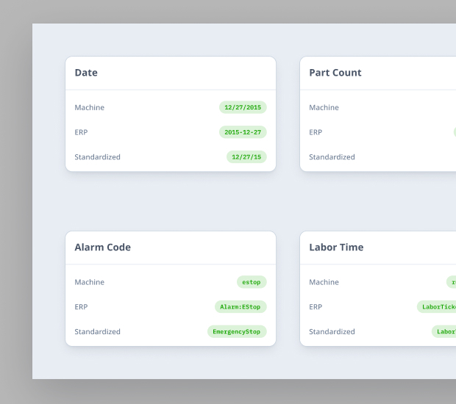Click the Machine label in Date card
Viewport: 456px width, 404px height.
pyautogui.click(x=89, y=107)
